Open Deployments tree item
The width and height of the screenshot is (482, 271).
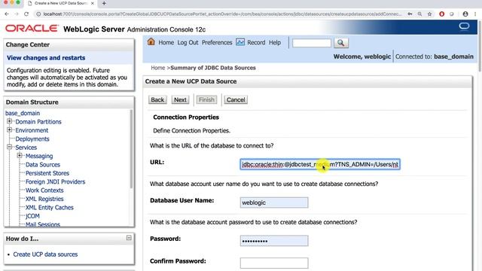click(x=32, y=139)
